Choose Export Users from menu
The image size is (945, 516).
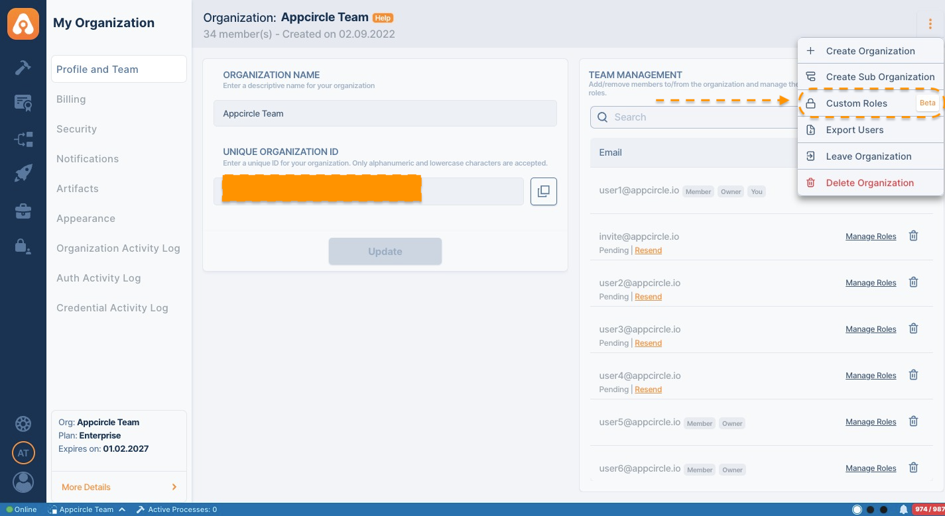[x=870, y=130]
